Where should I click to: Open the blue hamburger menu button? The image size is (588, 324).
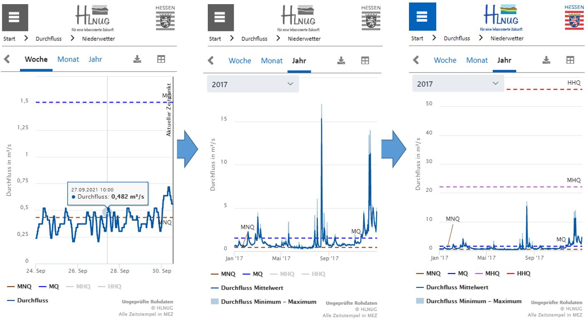422,17
